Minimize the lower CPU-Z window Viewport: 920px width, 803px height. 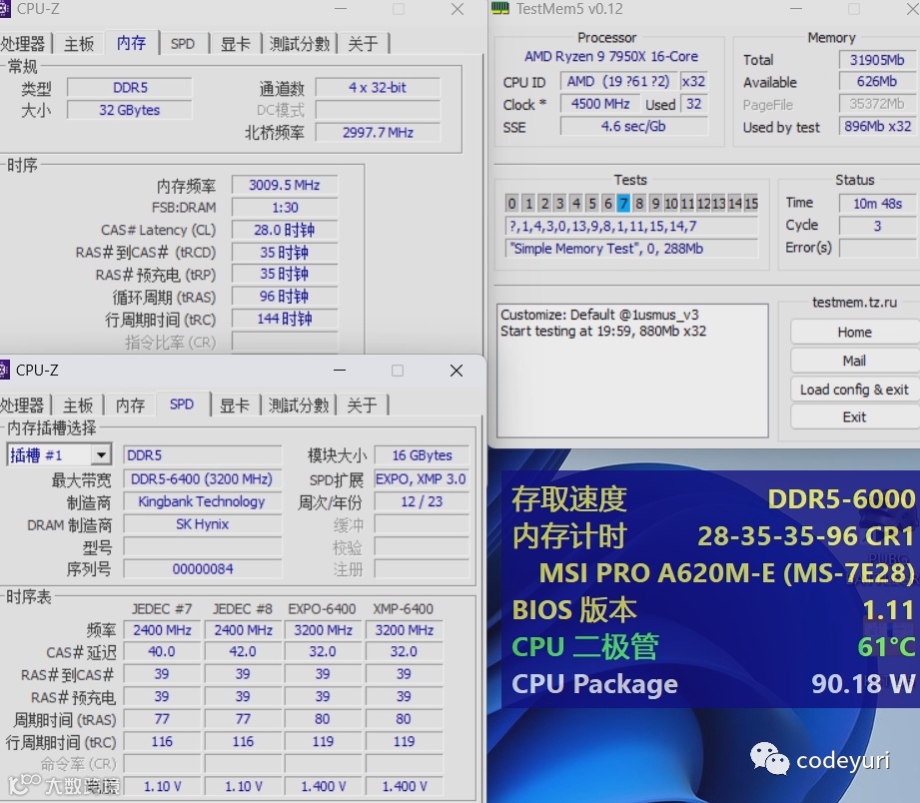pos(340,371)
